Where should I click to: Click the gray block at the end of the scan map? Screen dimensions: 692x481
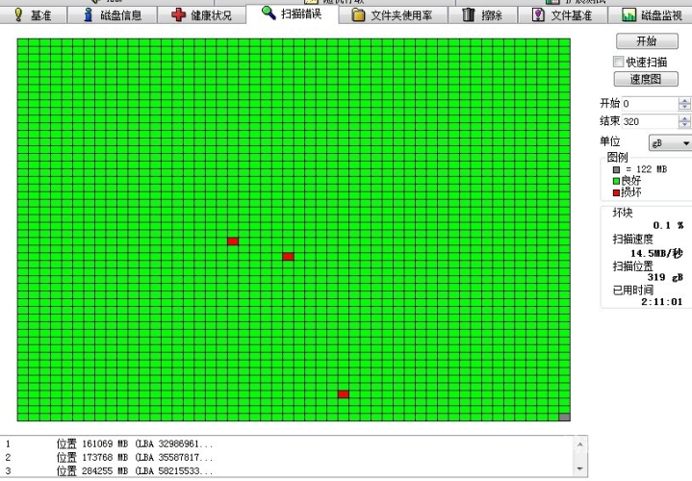pyautogui.click(x=564, y=418)
